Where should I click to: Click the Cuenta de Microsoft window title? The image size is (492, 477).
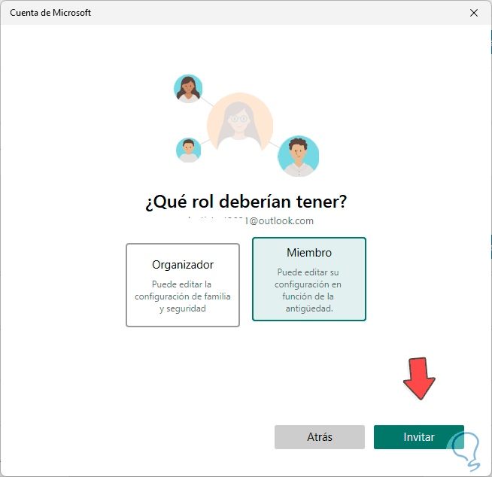pyautogui.click(x=50, y=13)
